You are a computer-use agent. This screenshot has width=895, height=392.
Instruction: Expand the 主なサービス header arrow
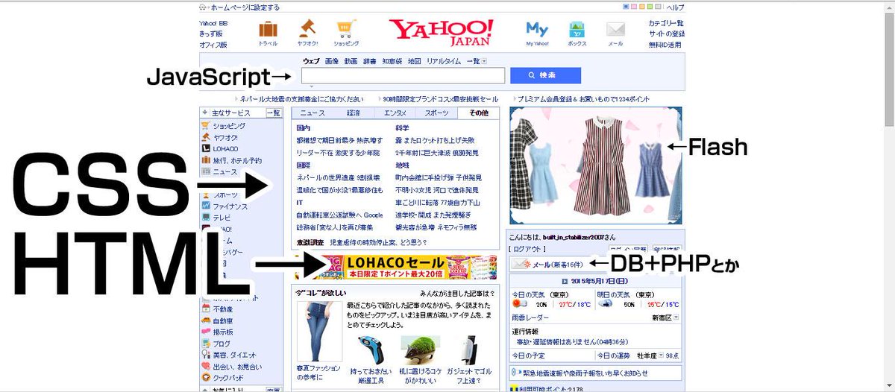[x=204, y=113]
